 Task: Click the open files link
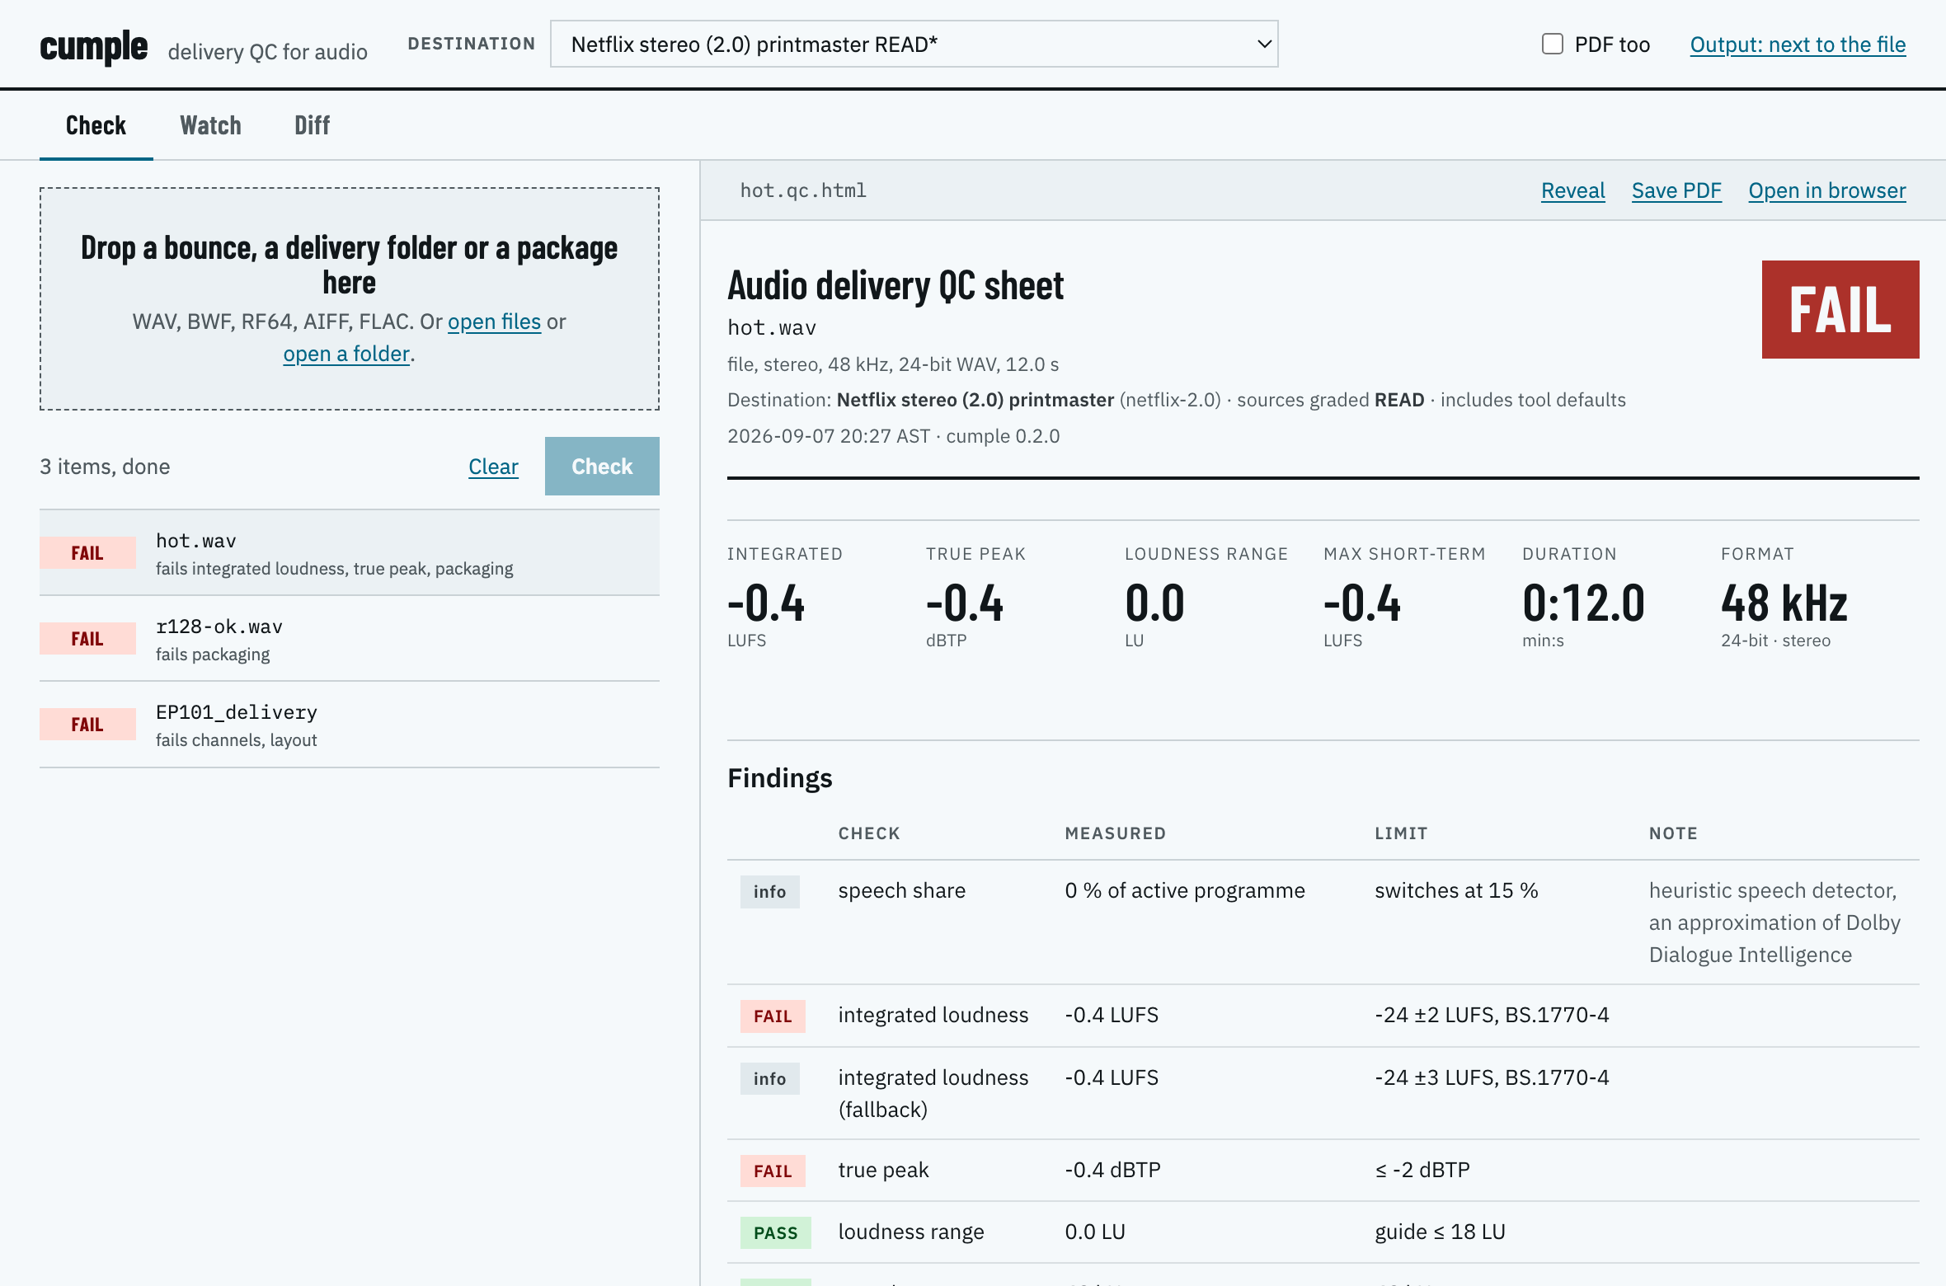point(494,321)
